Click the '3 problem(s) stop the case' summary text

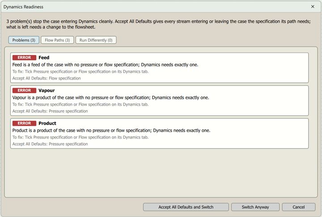click(x=158, y=24)
